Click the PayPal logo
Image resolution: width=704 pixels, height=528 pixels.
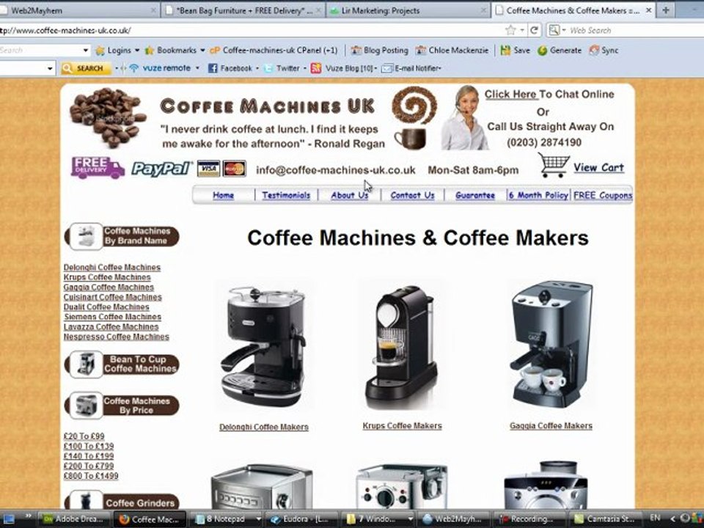162,169
